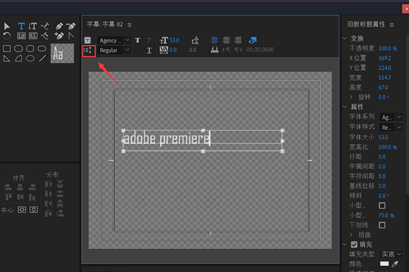Click the X 位置 value 369.2

pyautogui.click(x=384, y=58)
